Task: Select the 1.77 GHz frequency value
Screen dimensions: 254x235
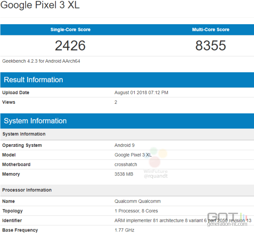Action: tap(124, 230)
